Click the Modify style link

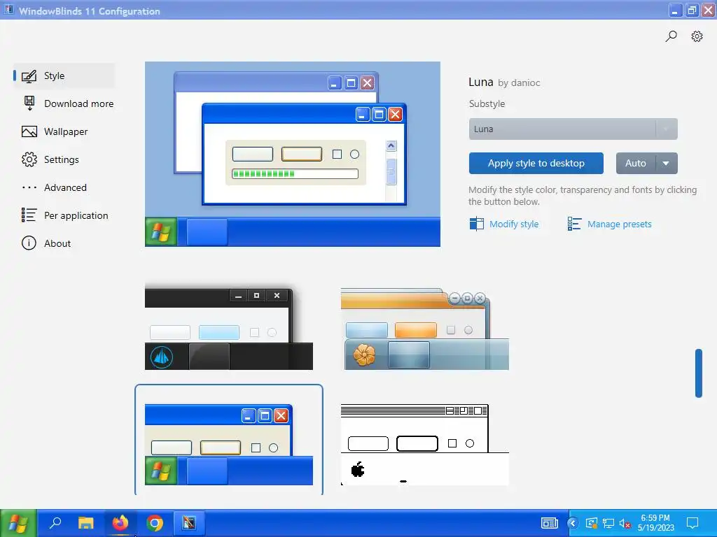tap(514, 224)
